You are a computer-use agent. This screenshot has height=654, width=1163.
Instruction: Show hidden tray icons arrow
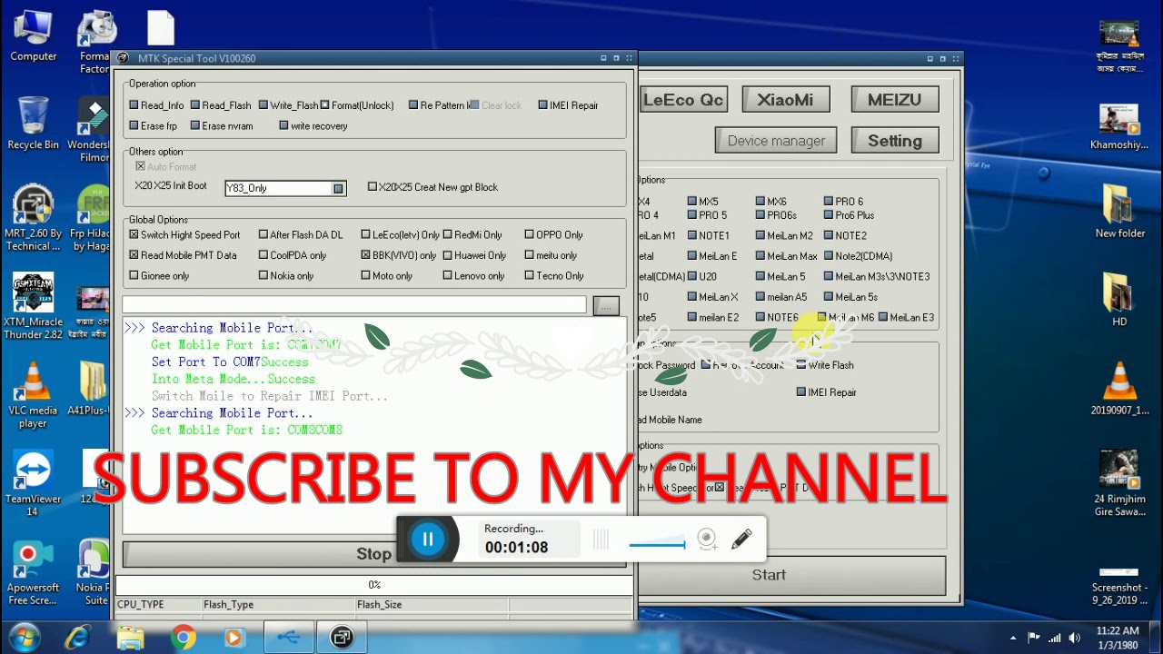(1013, 638)
